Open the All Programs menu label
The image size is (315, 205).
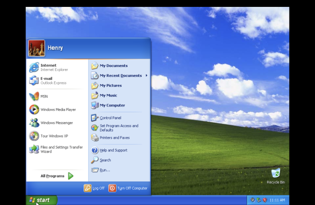click(53, 176)
